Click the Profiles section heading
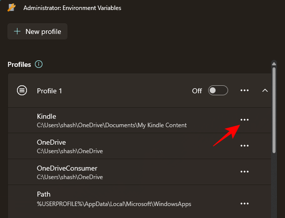The image size is (285, 218). pyautogui.click(x=19, y=64)
